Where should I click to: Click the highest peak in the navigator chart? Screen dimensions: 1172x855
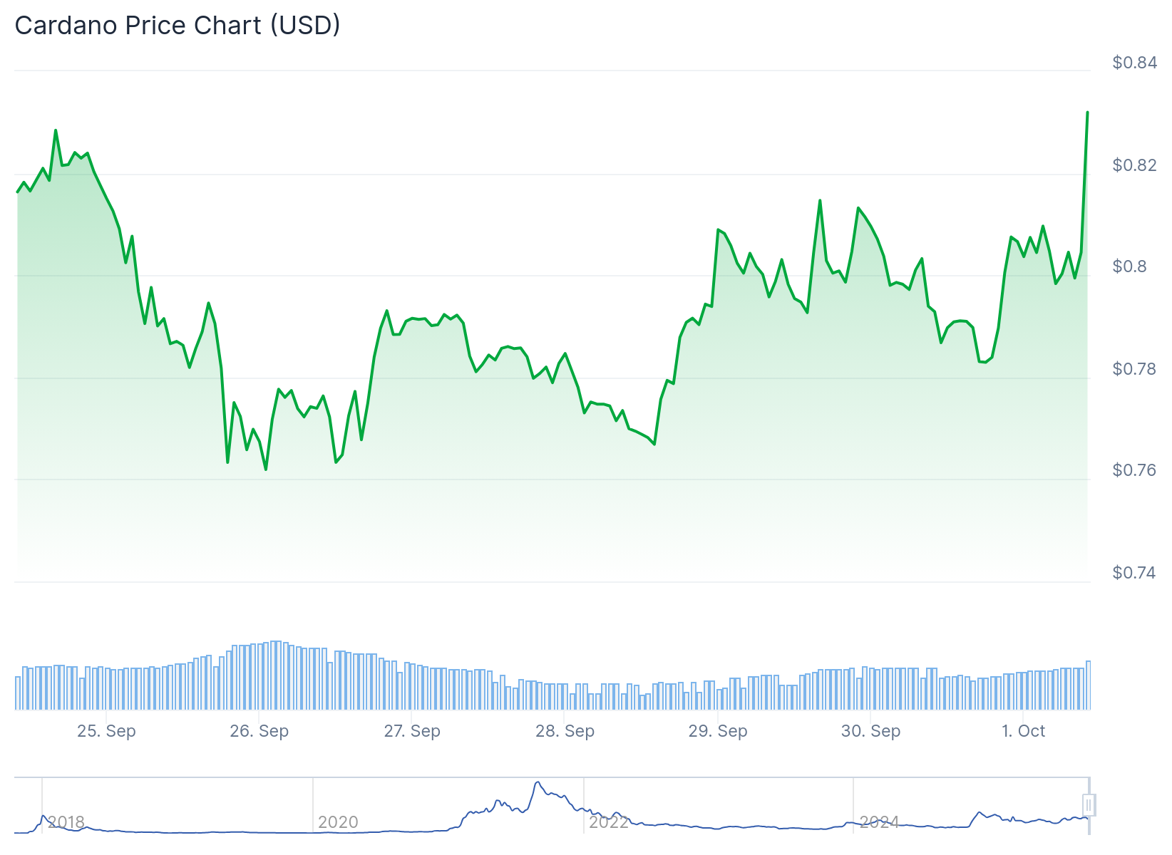point(537,782)
